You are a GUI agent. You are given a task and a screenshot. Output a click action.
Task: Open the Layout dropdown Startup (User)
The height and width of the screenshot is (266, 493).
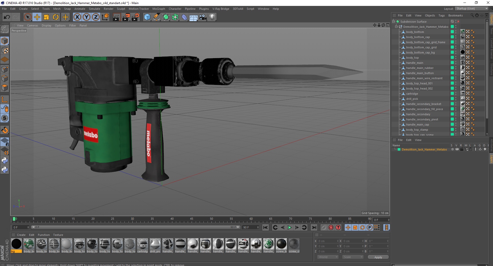point(472,8)
